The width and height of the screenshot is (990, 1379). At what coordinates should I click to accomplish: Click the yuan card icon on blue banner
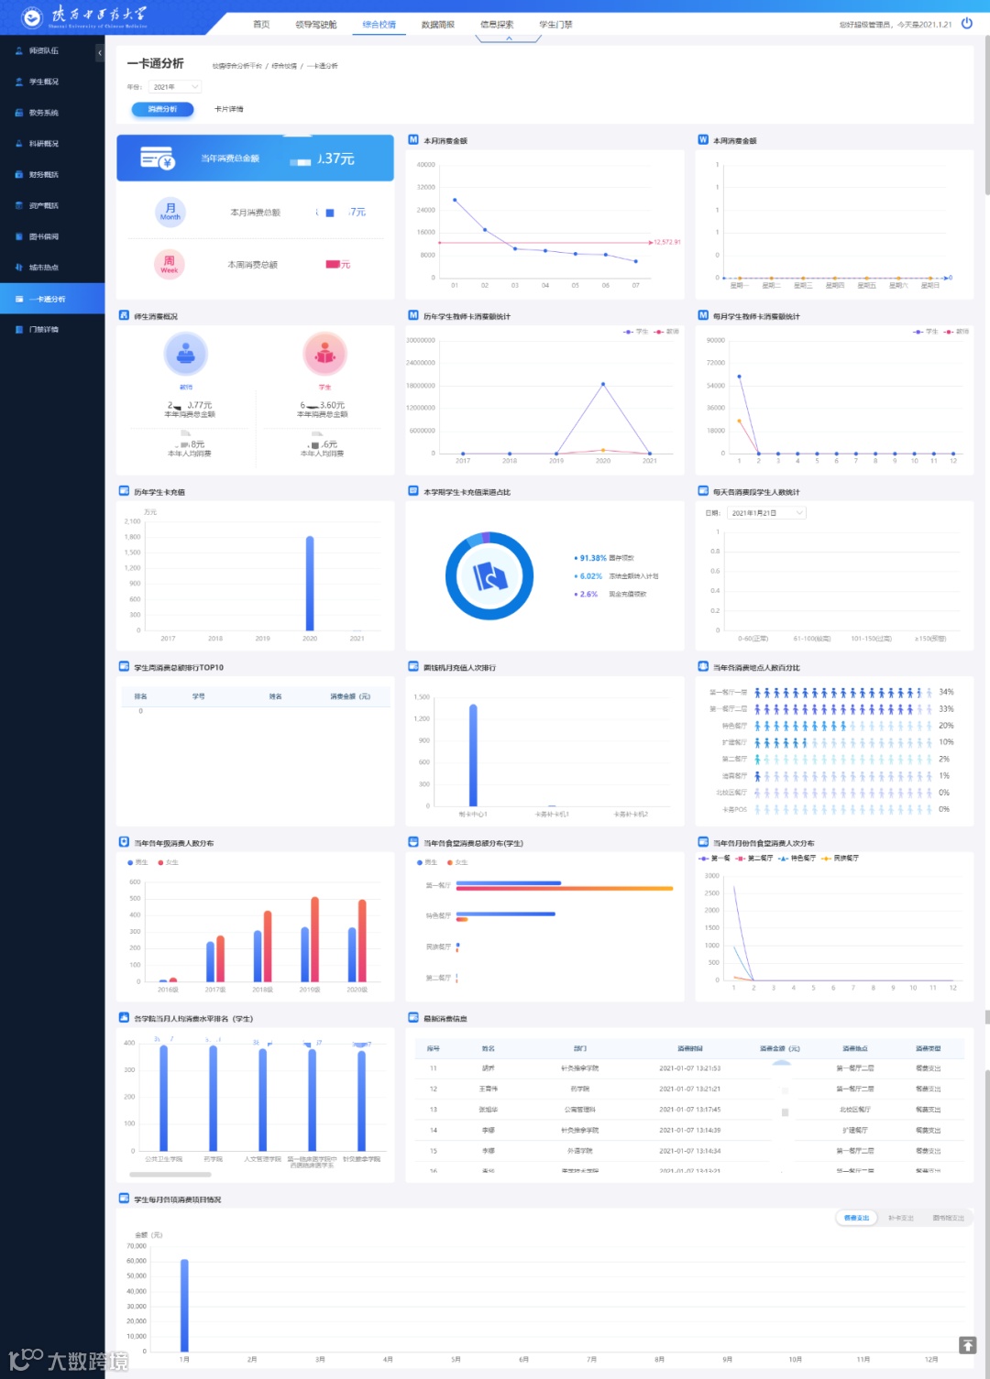pyautogui.click(x=158, y=159)
